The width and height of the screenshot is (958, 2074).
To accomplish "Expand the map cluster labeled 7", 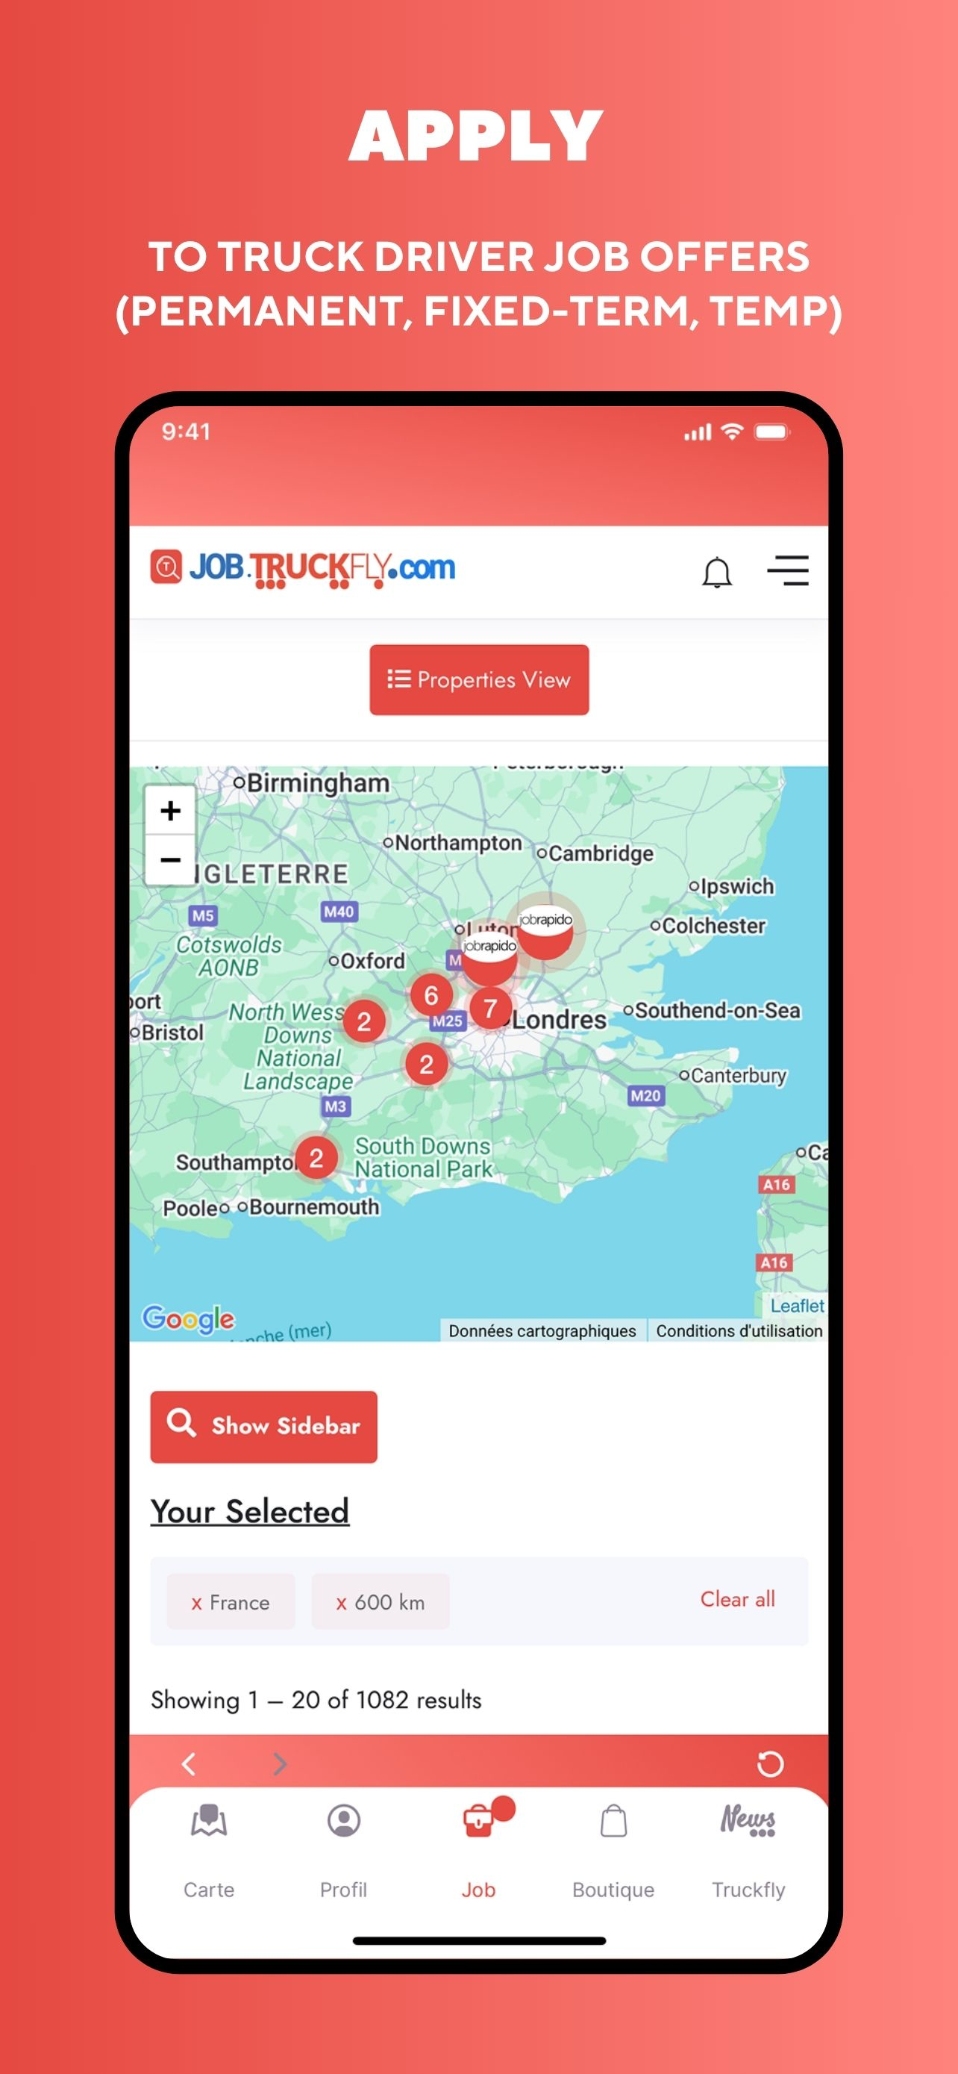I will pos(489,1007).
